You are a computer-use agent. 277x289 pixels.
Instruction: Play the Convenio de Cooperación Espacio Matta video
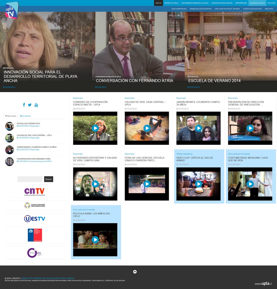95,128
